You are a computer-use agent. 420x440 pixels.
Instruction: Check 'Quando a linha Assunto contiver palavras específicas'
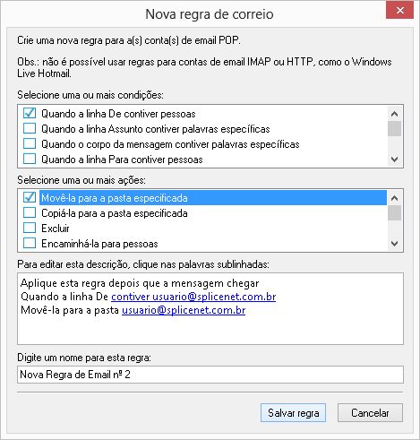point(30,129)
